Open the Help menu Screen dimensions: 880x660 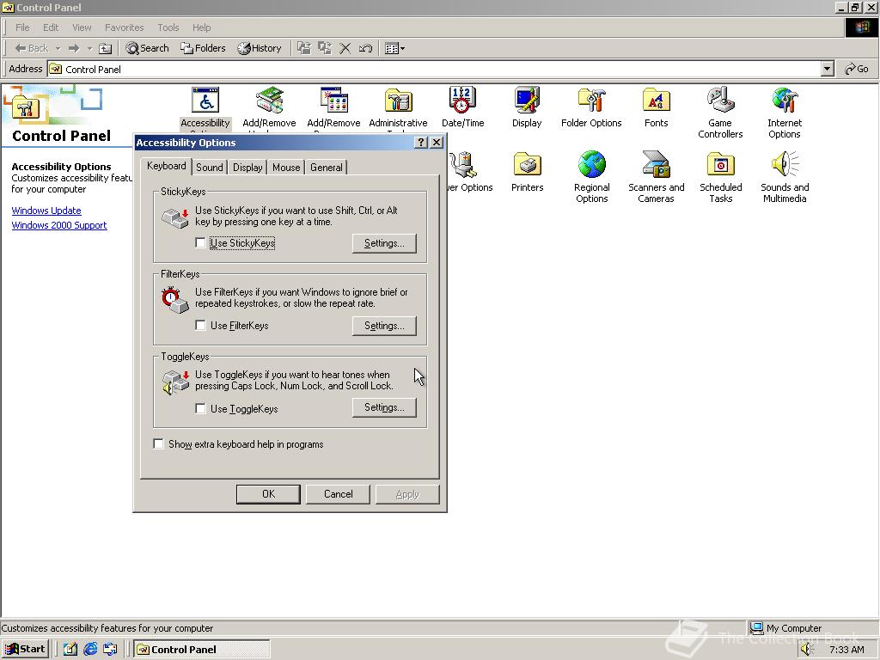[x=201, y=27]
